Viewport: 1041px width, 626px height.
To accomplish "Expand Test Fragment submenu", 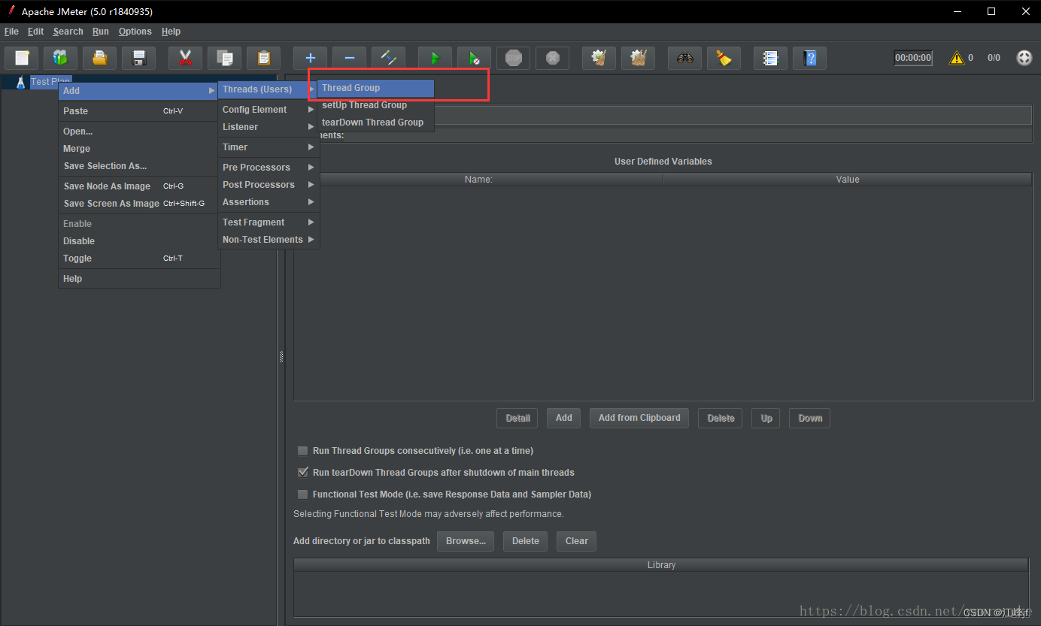I will [x=269, y=222].
